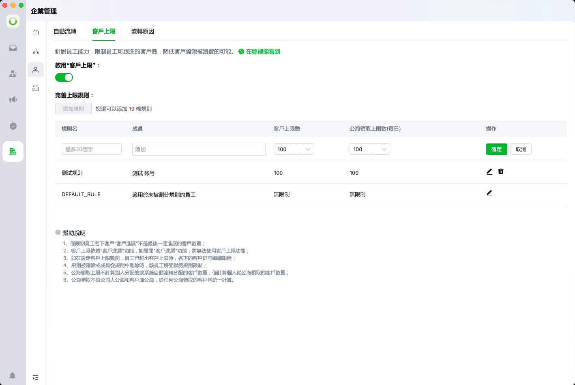Edit the DEFAULT_RULE row with pencil icon
575x385 pixels.
click(x=489, y=193)
